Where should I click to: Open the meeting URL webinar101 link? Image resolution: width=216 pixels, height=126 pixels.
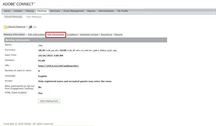(x=58, y=66)
